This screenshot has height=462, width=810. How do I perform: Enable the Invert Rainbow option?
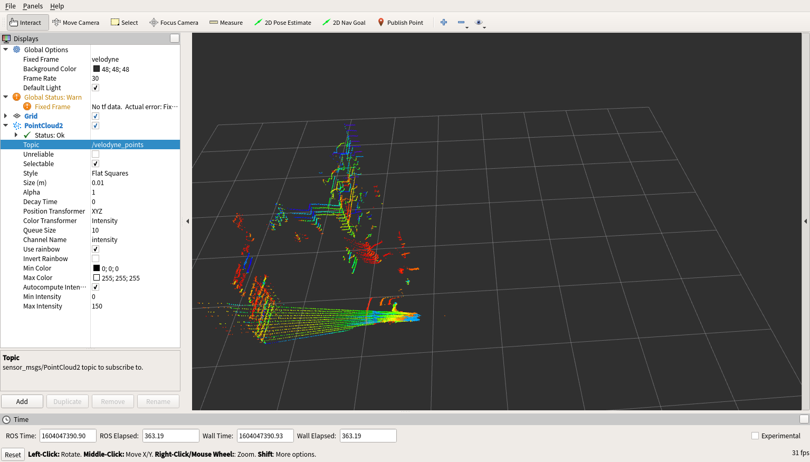point(95,258)
